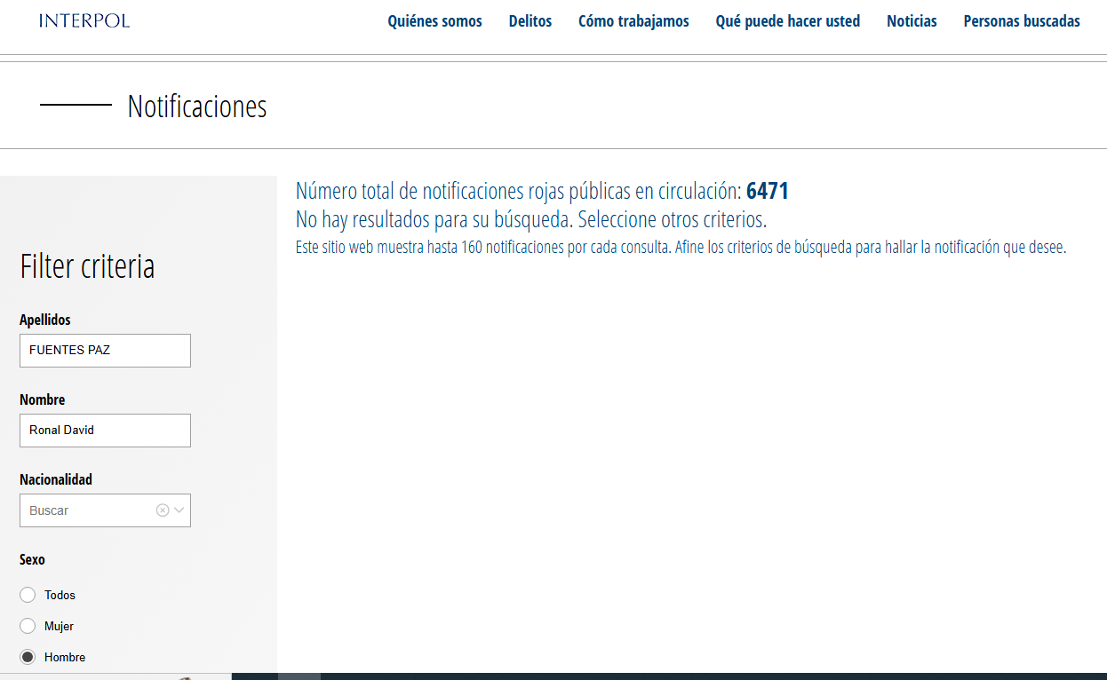
Task: Expand the Nacionalidad dropdown arrow
Action: pos(179,510)
